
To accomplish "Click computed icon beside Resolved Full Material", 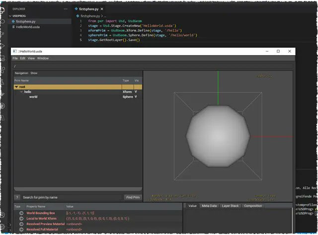I will (21, 230).
